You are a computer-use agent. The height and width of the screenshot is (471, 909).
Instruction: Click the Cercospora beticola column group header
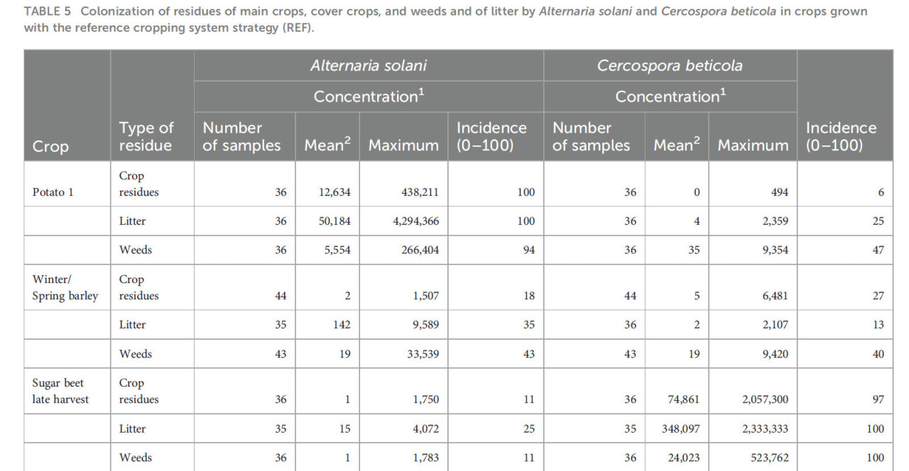(x=670, y=66)
